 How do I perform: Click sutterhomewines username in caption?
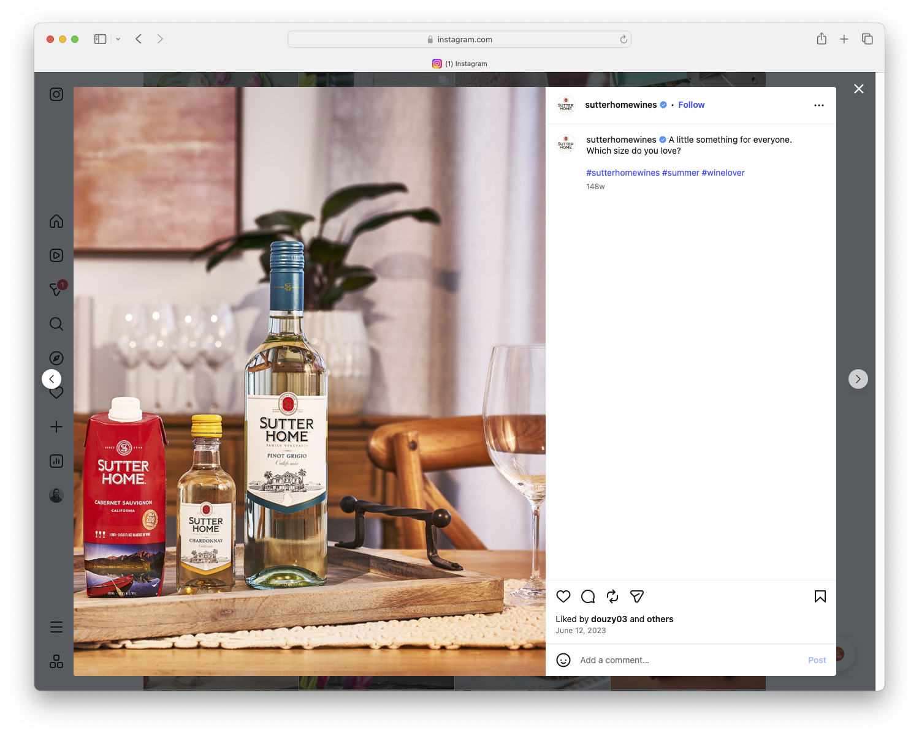point(621,140)
